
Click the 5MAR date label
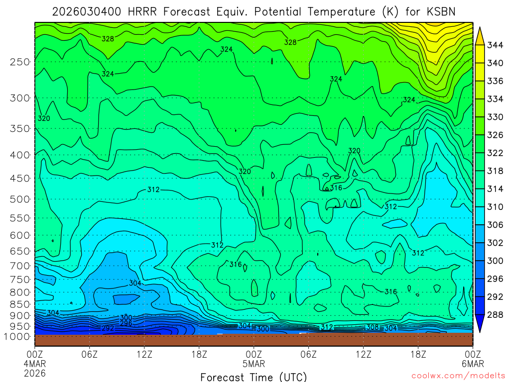(x=254, y=364)
